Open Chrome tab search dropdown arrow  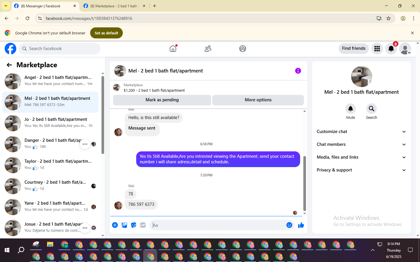point(6,6)
